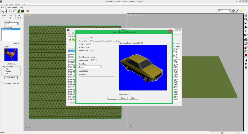Image resolution: width=248 pixels, height=134 pixels.
Task: Toggle Box Select Current Only checkbox
Action: 2,83
